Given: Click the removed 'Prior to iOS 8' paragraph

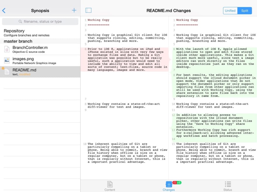Looking at the screenshot, I should click(127, 59).
